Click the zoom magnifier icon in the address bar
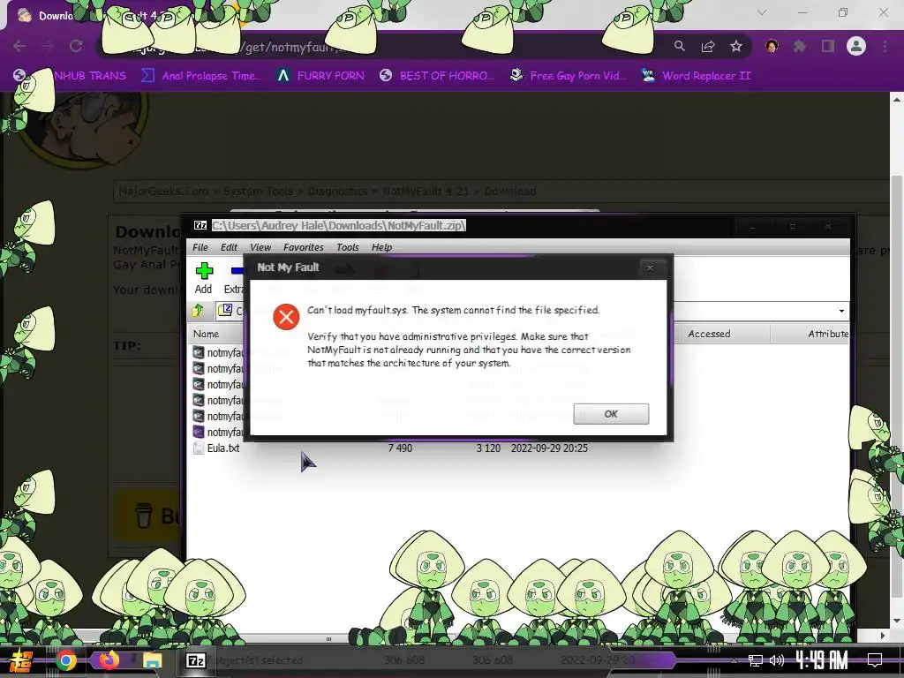The image size is (904, 678). click(679, 46)
